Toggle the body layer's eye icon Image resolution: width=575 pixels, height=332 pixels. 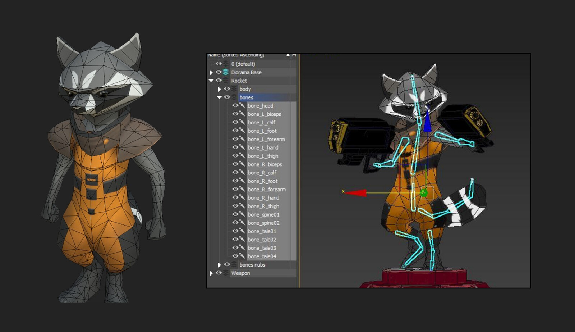[x=227, y=89]
